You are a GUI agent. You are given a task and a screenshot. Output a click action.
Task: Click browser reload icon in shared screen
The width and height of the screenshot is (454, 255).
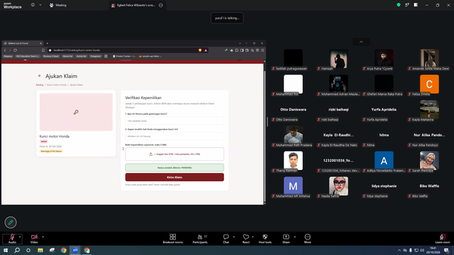click(16, 50)
